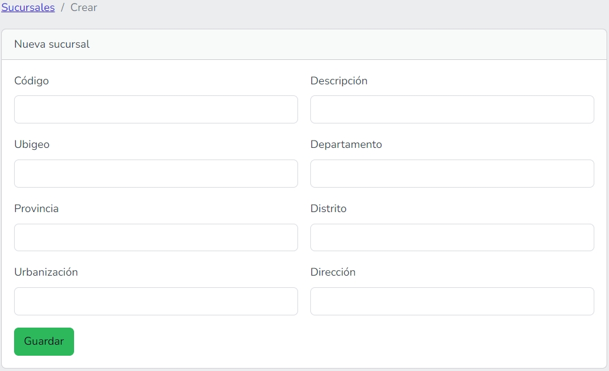Click the Dirección field label
Viewport: 609px width, 371px height.
pyautogui.click(x=332, y=272)
